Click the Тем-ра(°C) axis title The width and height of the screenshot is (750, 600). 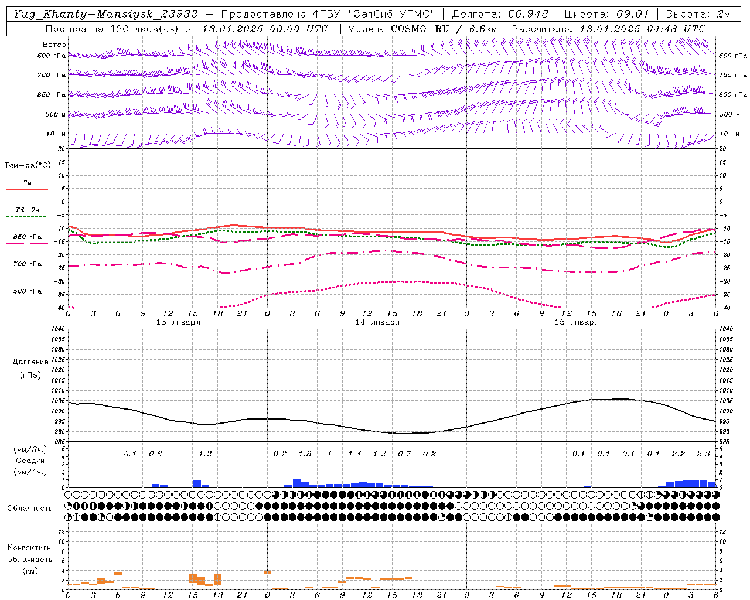(28, 166)
